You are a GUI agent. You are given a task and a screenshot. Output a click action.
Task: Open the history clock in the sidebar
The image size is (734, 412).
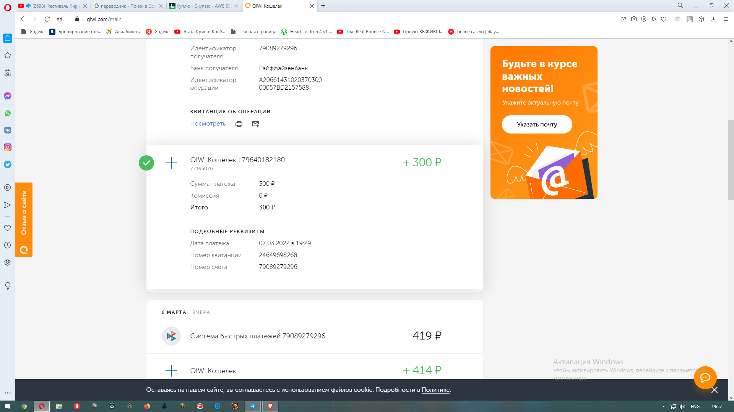coord(7,245)
